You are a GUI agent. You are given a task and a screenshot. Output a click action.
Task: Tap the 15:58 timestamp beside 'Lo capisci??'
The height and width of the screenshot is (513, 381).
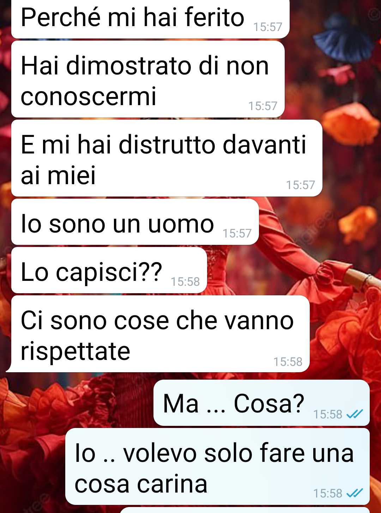click(185, 282)
